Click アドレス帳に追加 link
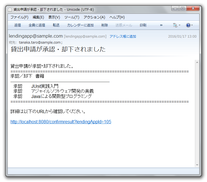Screen dimensions: 207x182 [123, 37]
